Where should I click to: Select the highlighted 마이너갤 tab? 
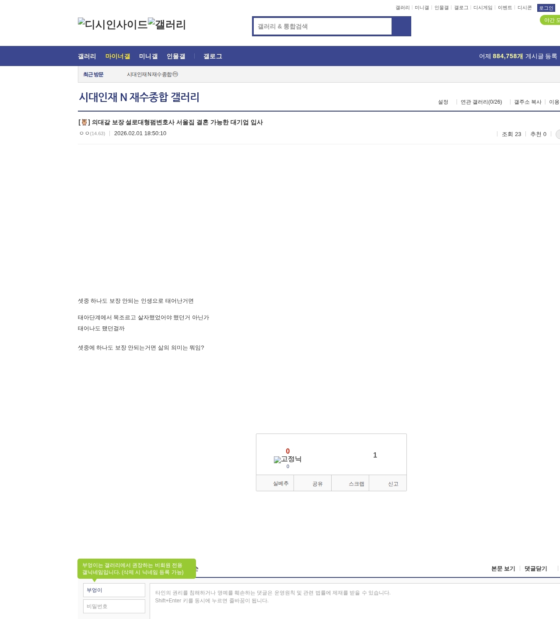[118, 56]
